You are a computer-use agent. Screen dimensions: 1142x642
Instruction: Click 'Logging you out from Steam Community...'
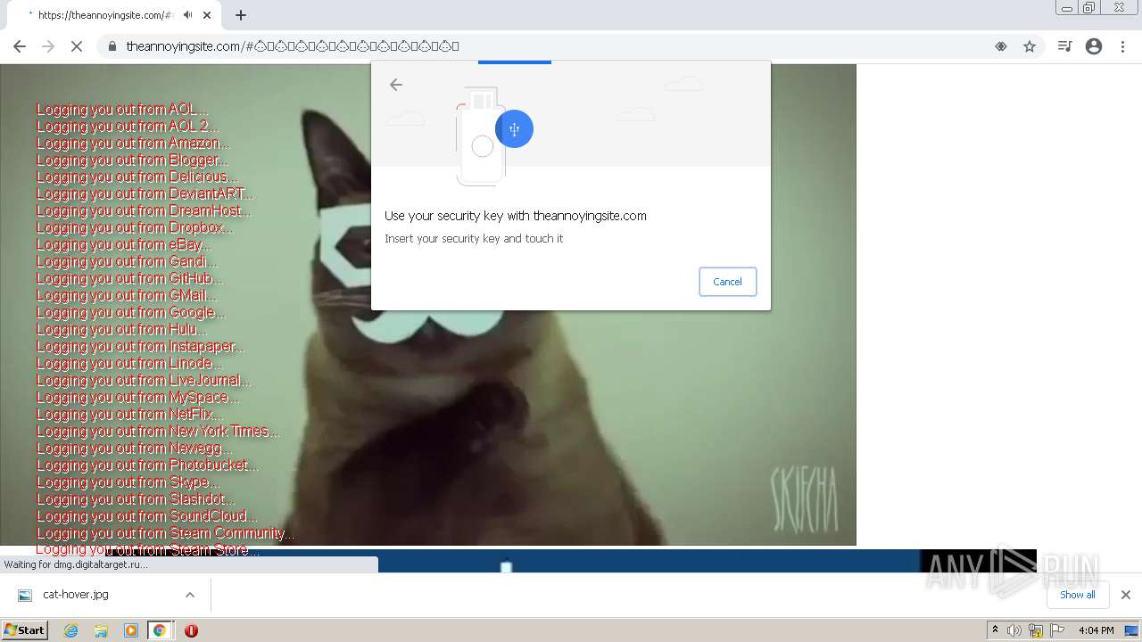(166, 533)
